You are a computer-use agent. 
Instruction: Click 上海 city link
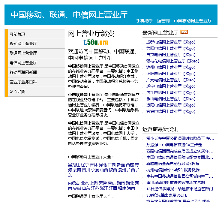[94, 183]
